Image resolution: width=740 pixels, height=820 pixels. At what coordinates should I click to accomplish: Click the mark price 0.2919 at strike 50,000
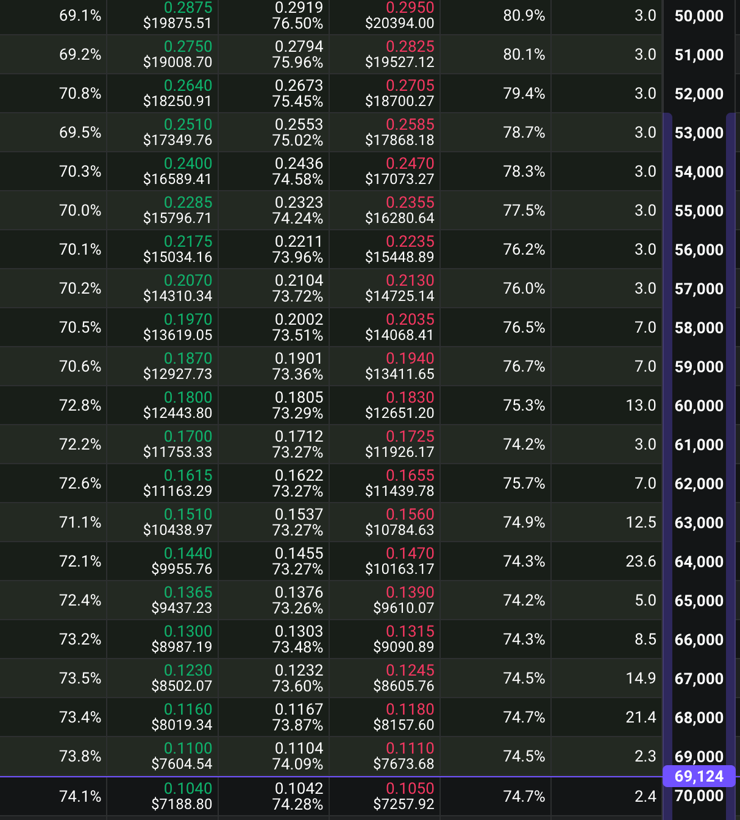tap(299, 7)
